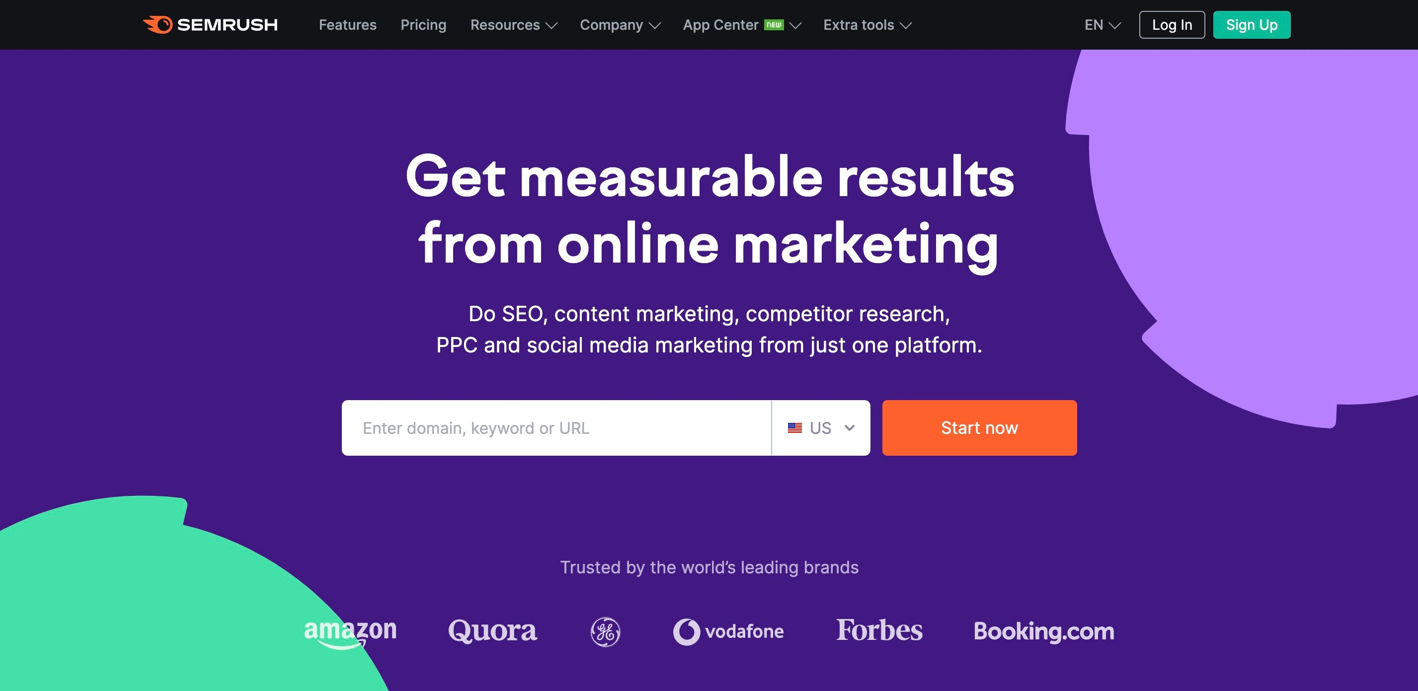The width and height of the screenshot is (1418, 691).
Task: Click the green 'new' badge by App Center
Action: [774, 25]
